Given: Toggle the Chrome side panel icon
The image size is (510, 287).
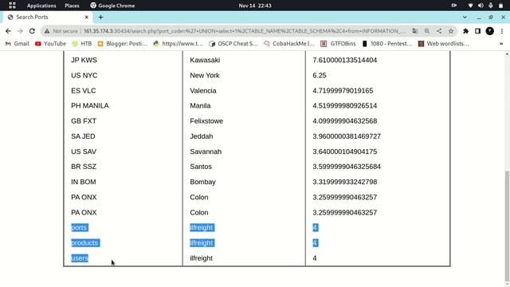Looking at the screenshot, I should (x=477, y=31).
